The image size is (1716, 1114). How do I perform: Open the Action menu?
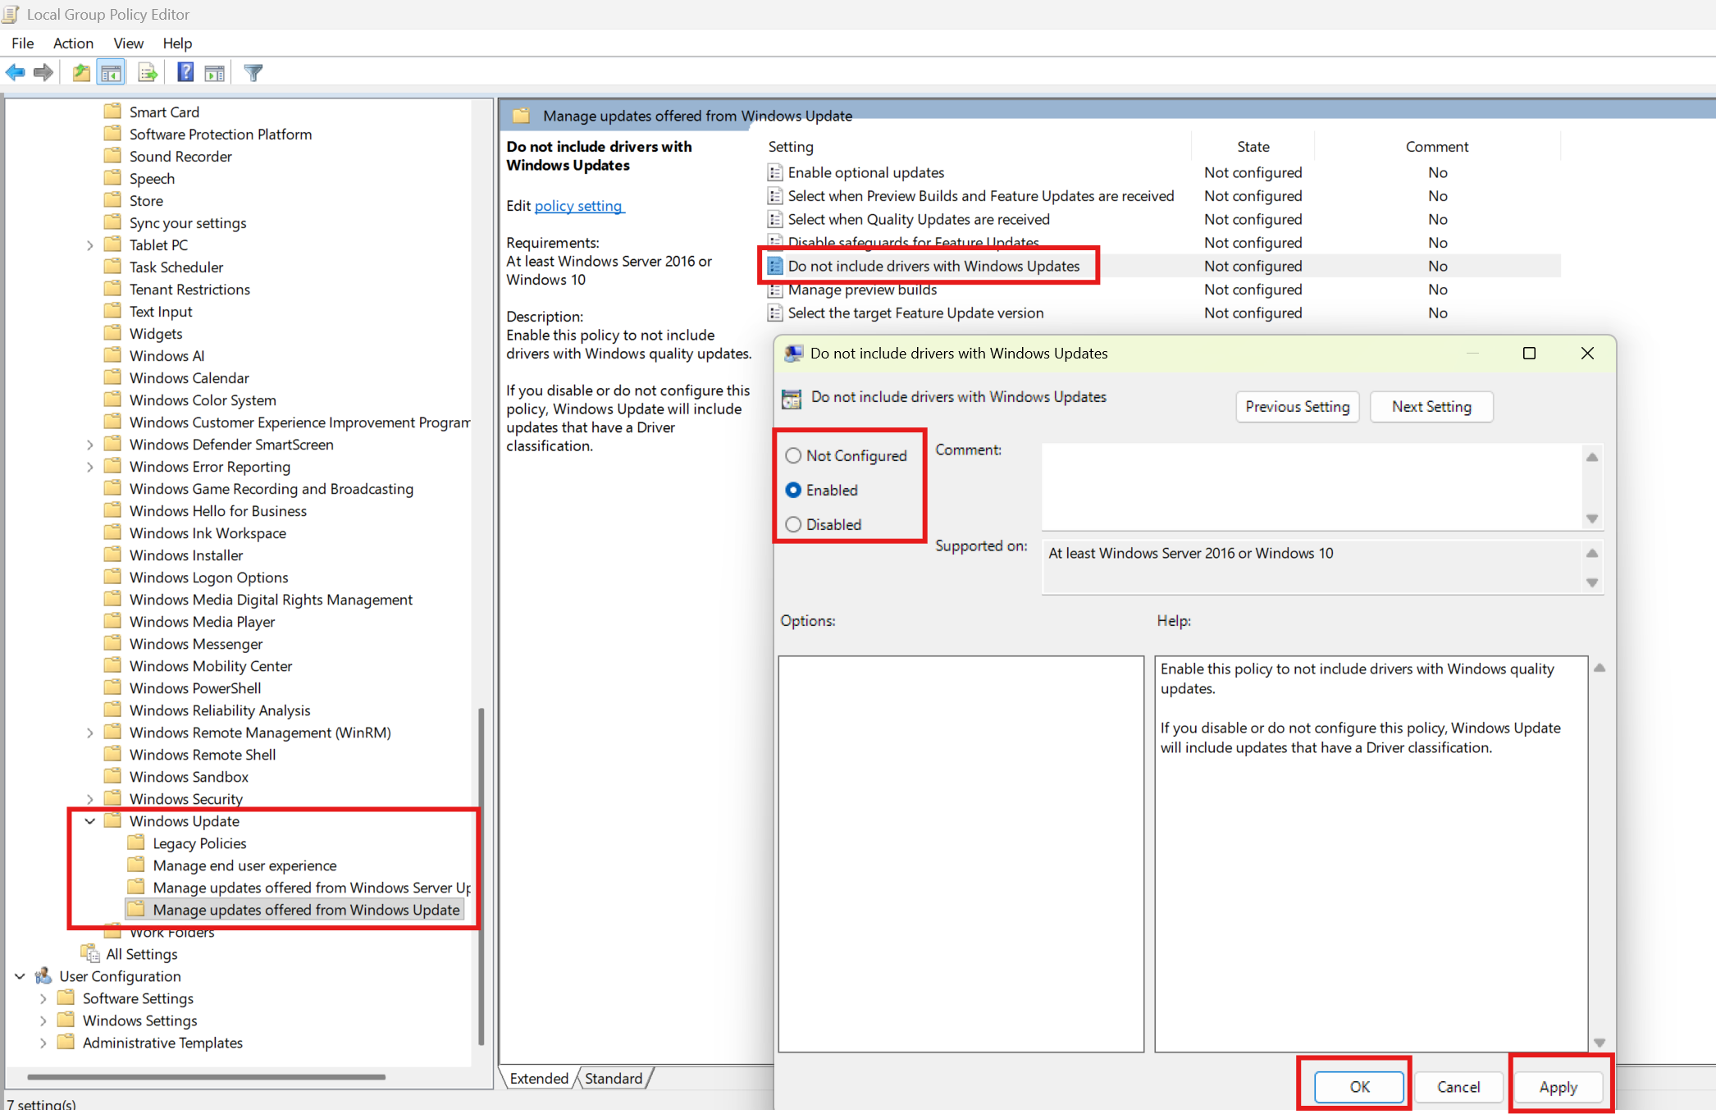coord(73,43)
